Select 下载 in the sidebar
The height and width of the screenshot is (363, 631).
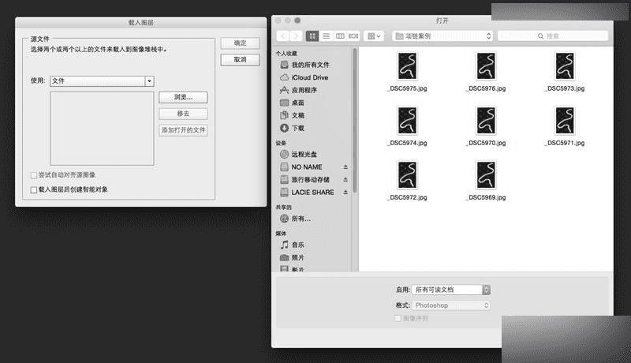(x=292, y=128)
